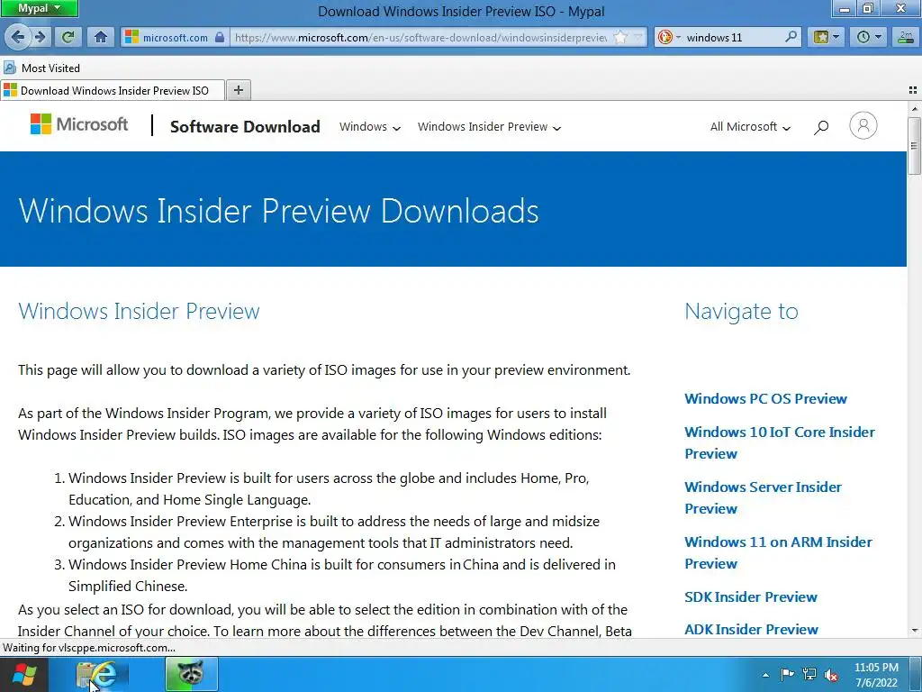Click the Windows Insider Preview section heading
This screenshot has width=922, height=692.
(139, 311)
